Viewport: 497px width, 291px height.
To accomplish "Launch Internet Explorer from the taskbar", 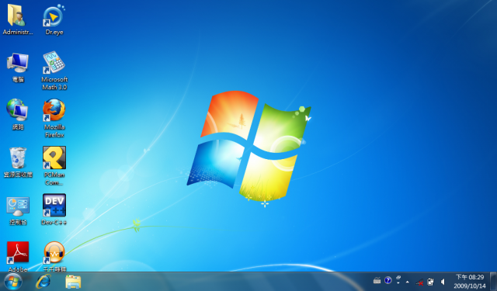I will (43, 282).
